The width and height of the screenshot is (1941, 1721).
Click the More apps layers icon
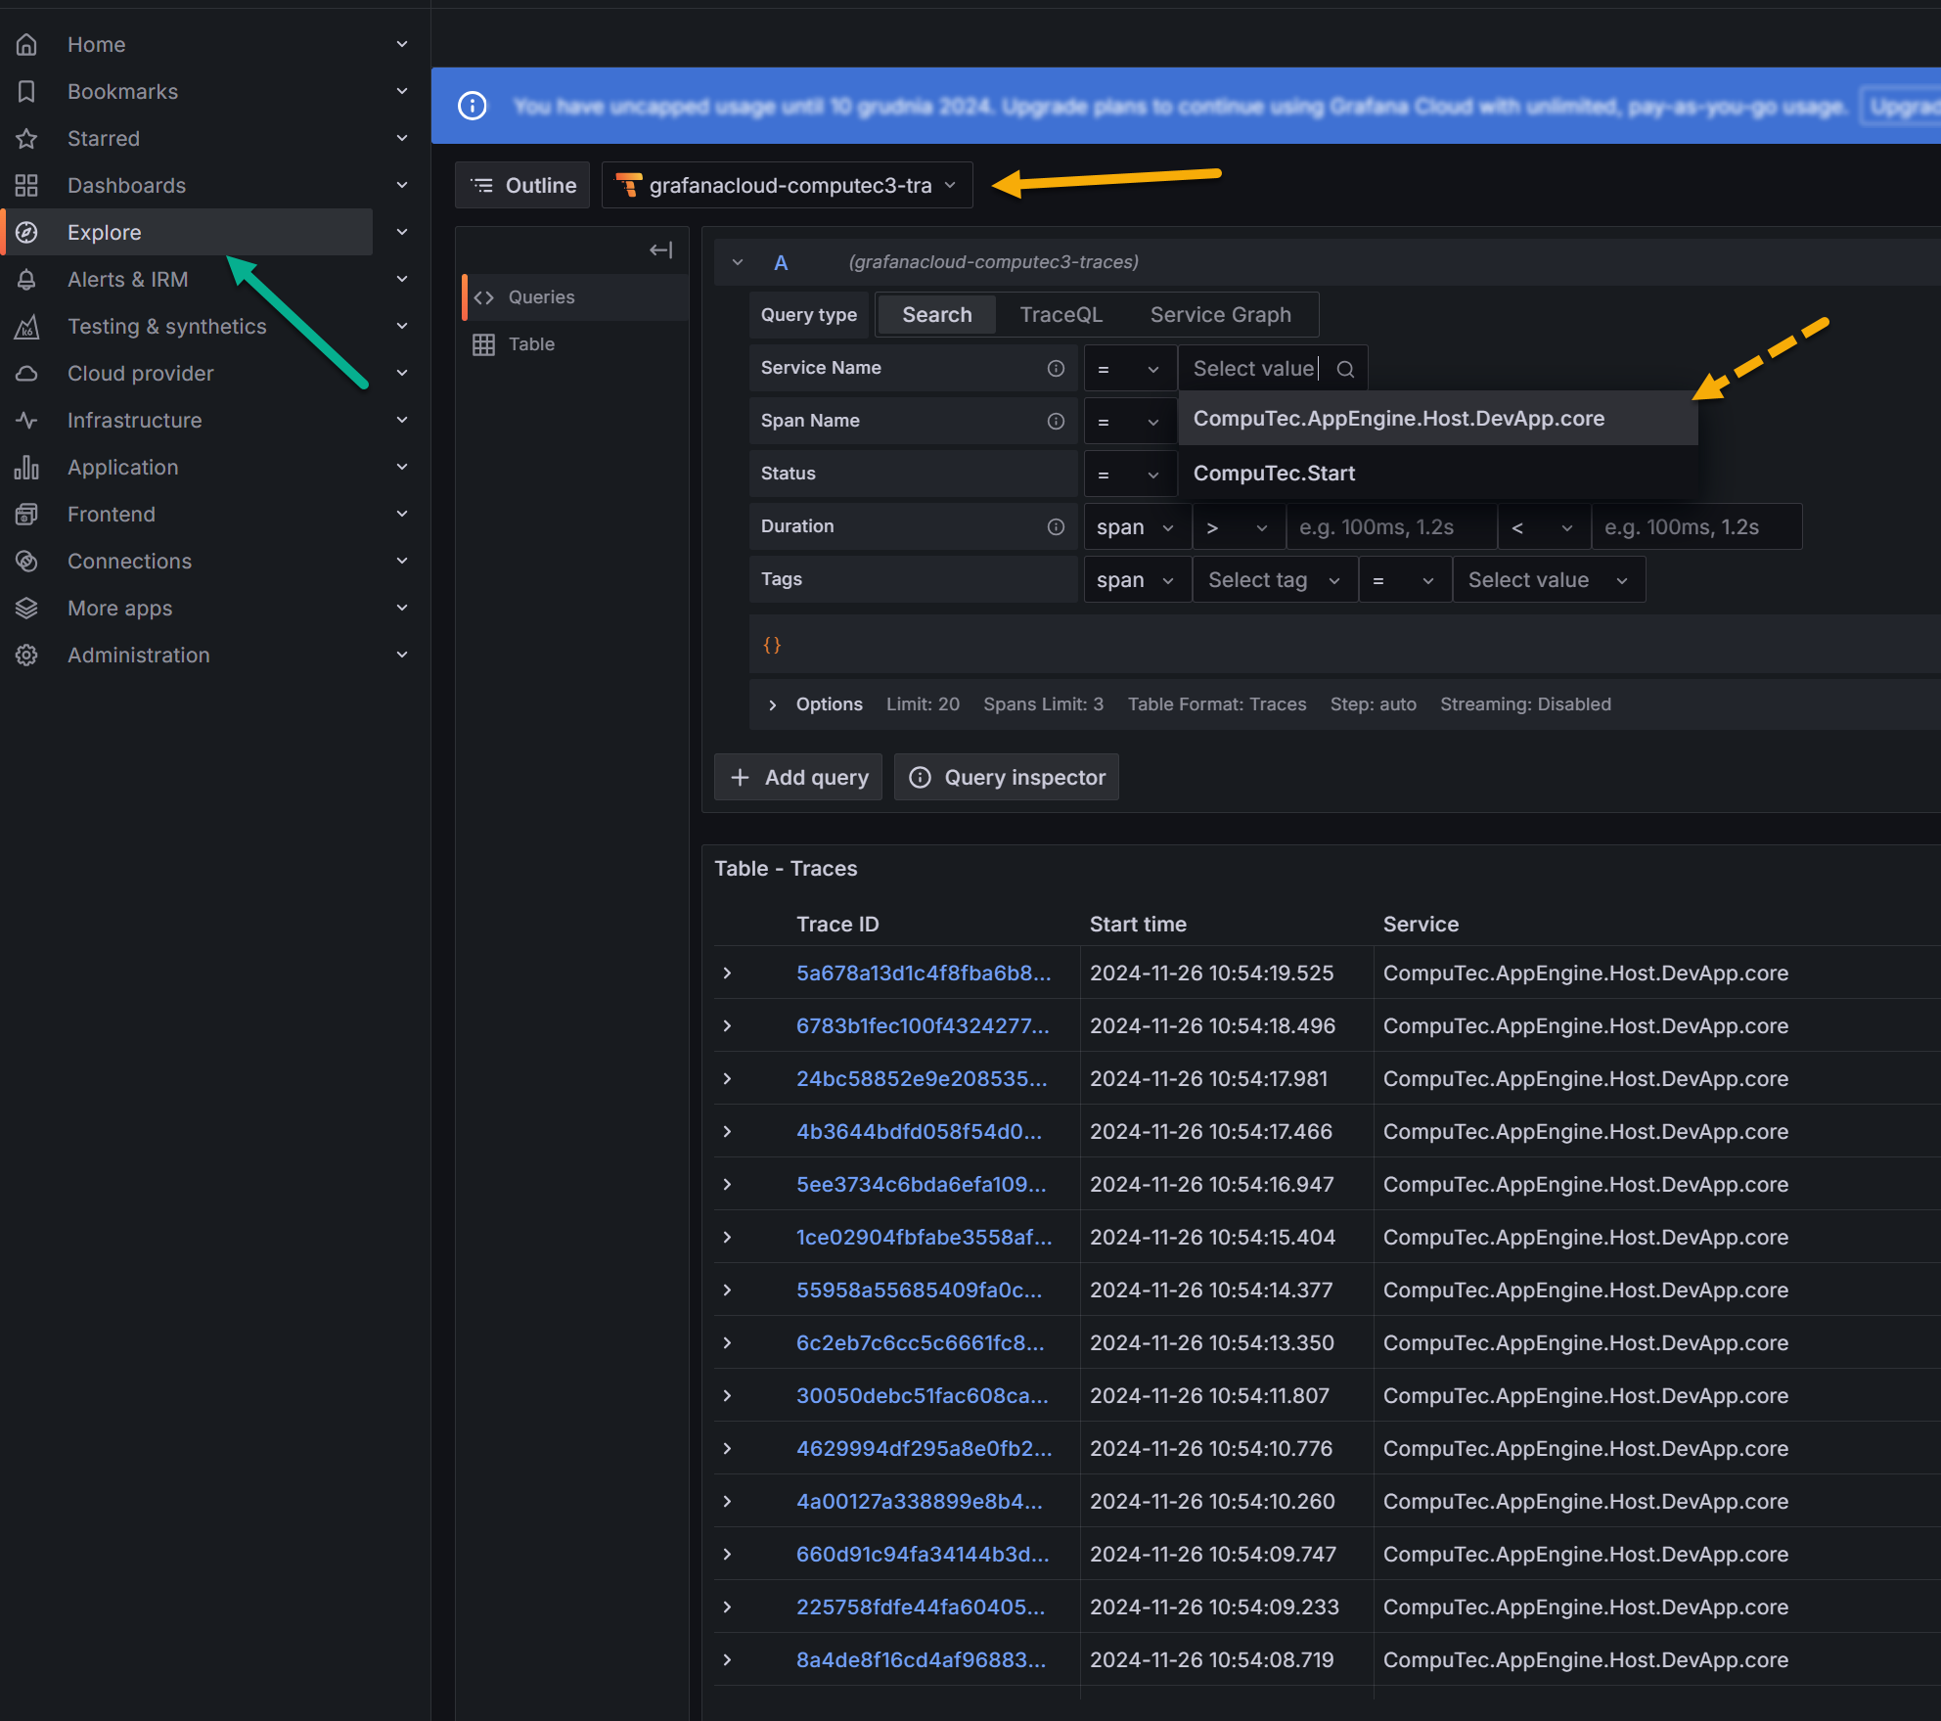26,608
